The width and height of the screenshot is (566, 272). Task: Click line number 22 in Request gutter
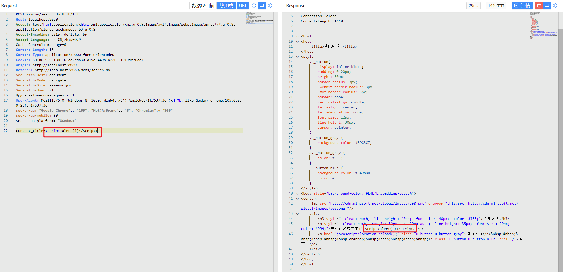click(x=6, y=131)
